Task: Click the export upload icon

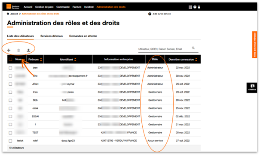Action: (28, 50)
